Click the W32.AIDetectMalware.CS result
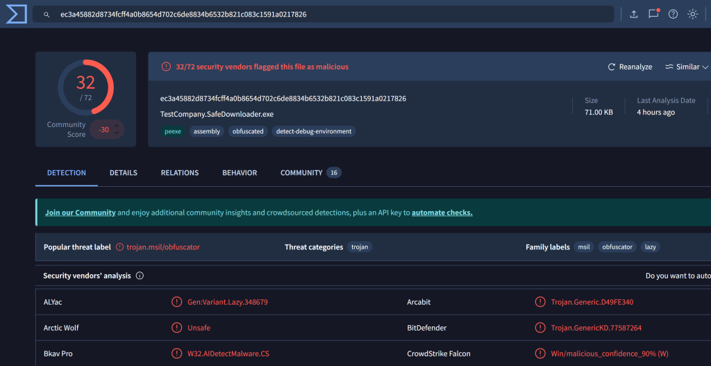Screen dimensions: 711x366 (x=228, y=353)
